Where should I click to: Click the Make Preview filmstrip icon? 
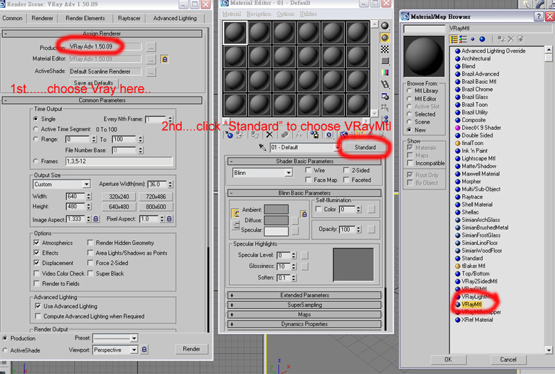click(385, 84)
